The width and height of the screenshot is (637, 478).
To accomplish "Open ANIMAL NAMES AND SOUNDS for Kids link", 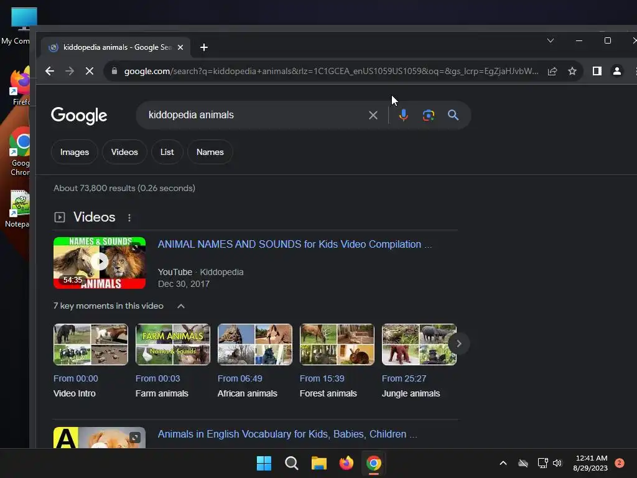I will pyautogui.click(x=294, y=244).
